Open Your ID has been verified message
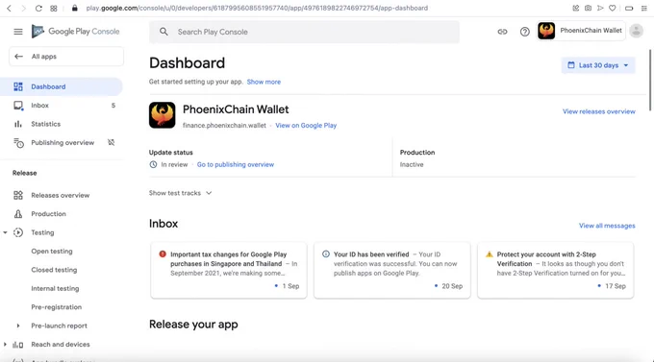Viewport: 654px width, 362px height. [x=392, y=271]
